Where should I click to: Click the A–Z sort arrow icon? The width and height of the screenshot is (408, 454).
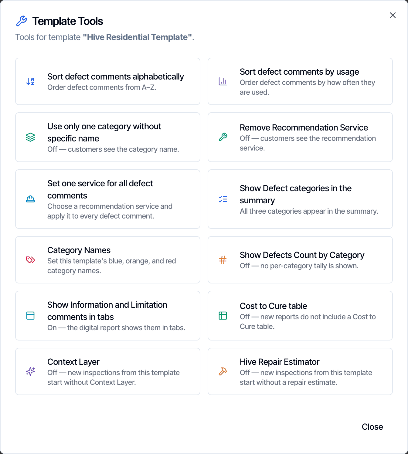(x=30, y=81)
